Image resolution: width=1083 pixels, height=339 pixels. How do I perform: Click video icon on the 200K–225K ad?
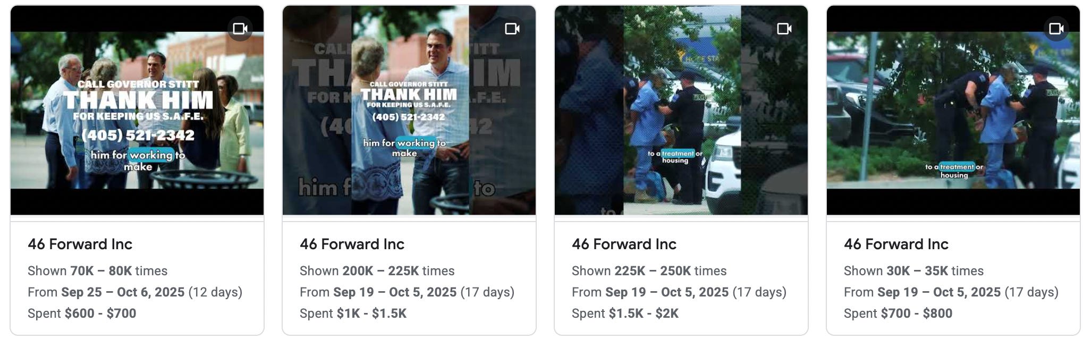pos(512,28)
